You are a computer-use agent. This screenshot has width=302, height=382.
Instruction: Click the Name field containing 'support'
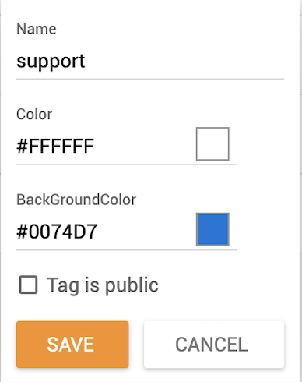pos(150,62)
